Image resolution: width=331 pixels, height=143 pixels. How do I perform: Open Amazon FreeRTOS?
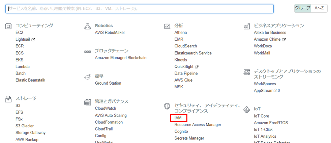[x=271, y=123]
